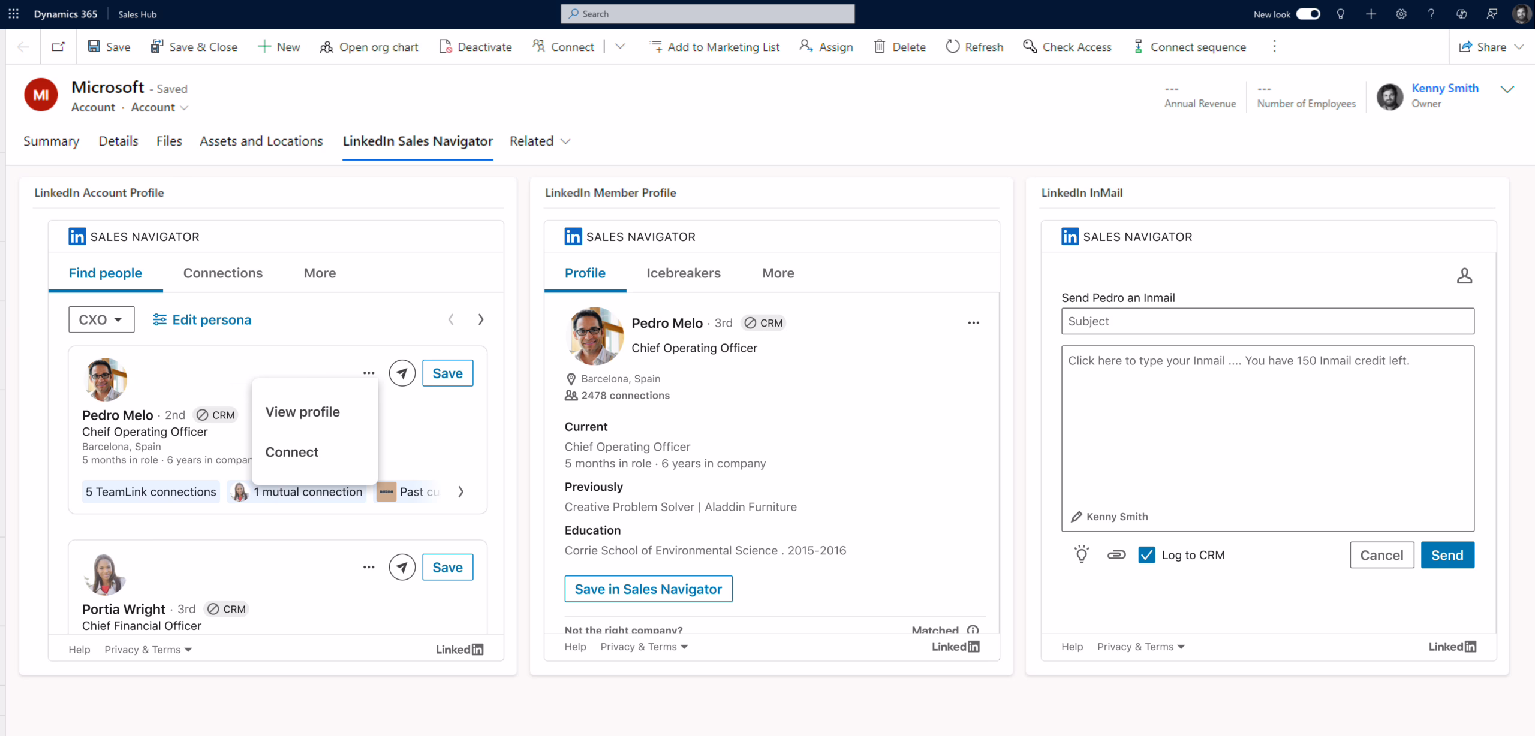Toggle the New look switch
1535x736 pixels.
(1308, 14)
